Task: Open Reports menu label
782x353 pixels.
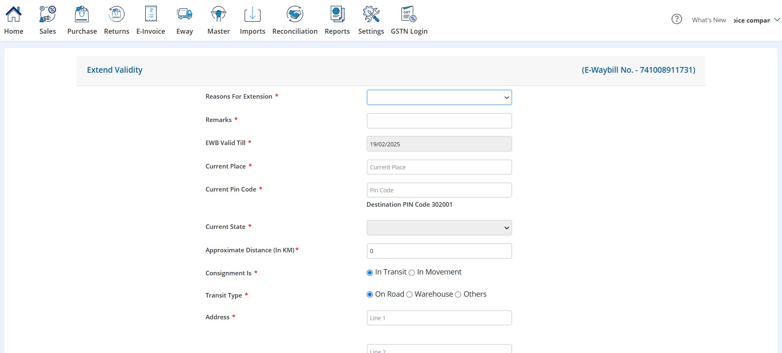Action: (x=337, y=31)
